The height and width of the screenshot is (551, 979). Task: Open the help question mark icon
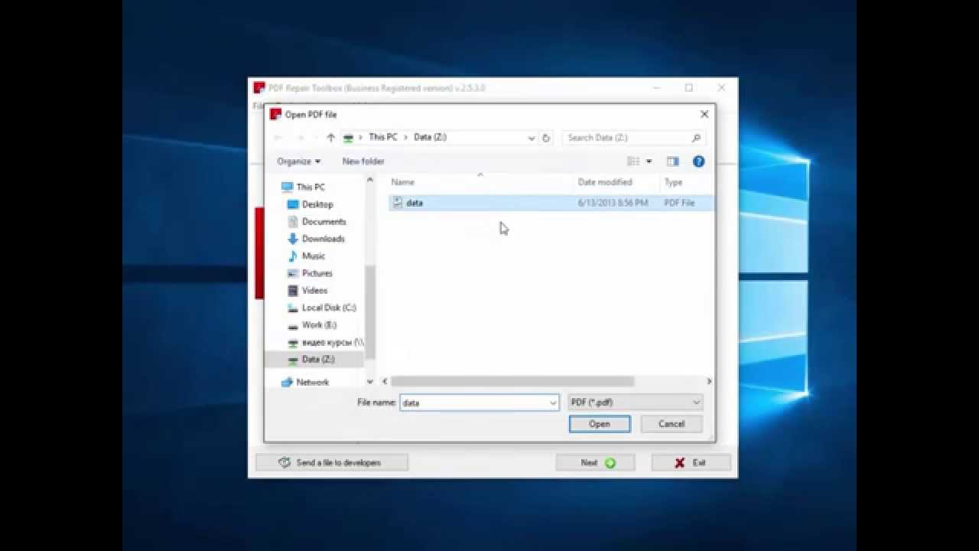698,161
